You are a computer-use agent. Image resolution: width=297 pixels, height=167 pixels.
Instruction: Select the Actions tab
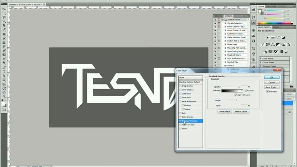pyautogui.click(x=228, y=16)
